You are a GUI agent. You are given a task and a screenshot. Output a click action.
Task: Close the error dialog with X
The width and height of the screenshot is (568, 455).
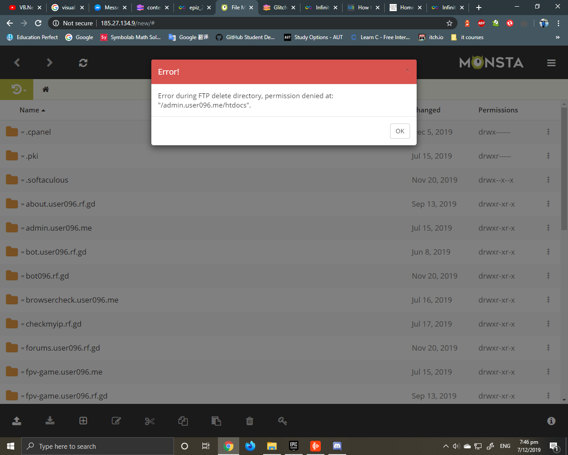coord(407,70)
